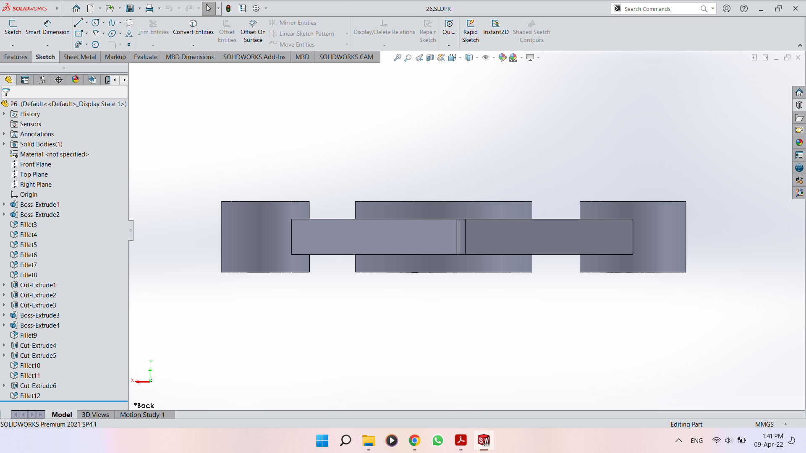Open WhatsApp from taskbar
Image resolution: width=806 pixels, height=453 pixels.
click(437, 440)
